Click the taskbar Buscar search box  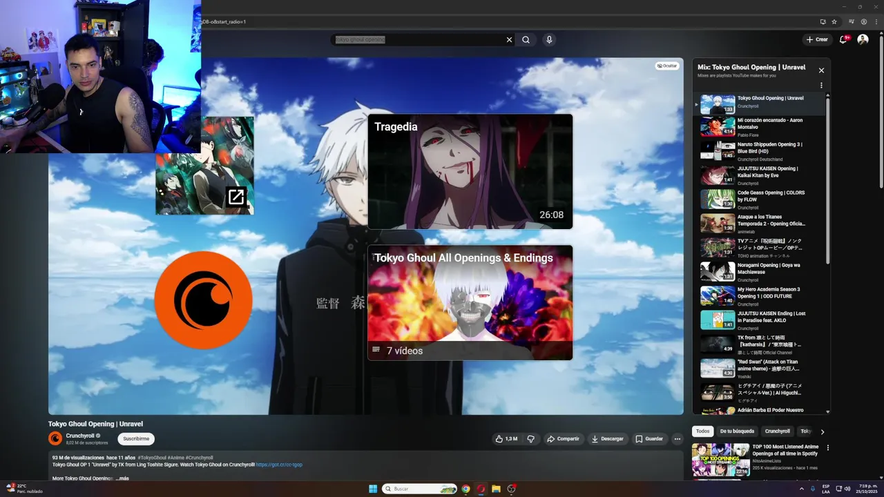click(x=420, y=489)
